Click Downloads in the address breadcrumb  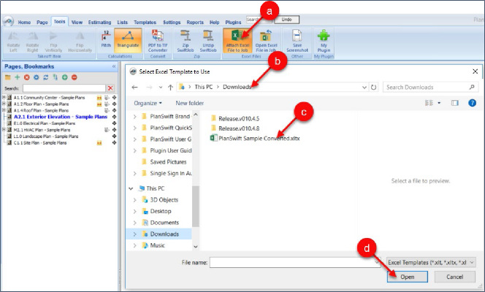click(x=237, y=87)
